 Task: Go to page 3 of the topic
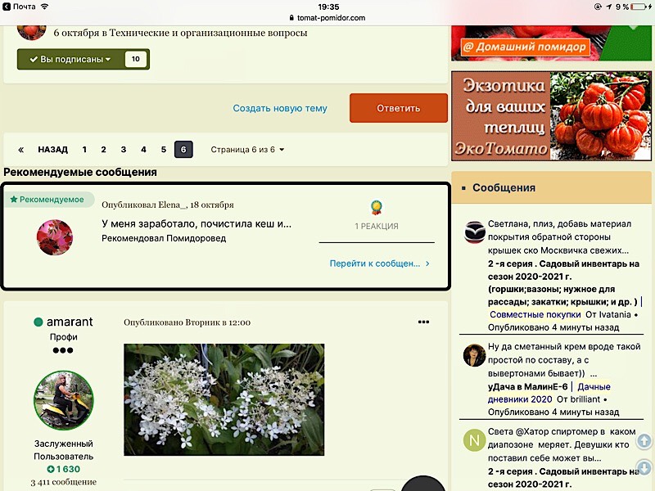point(124,150)
